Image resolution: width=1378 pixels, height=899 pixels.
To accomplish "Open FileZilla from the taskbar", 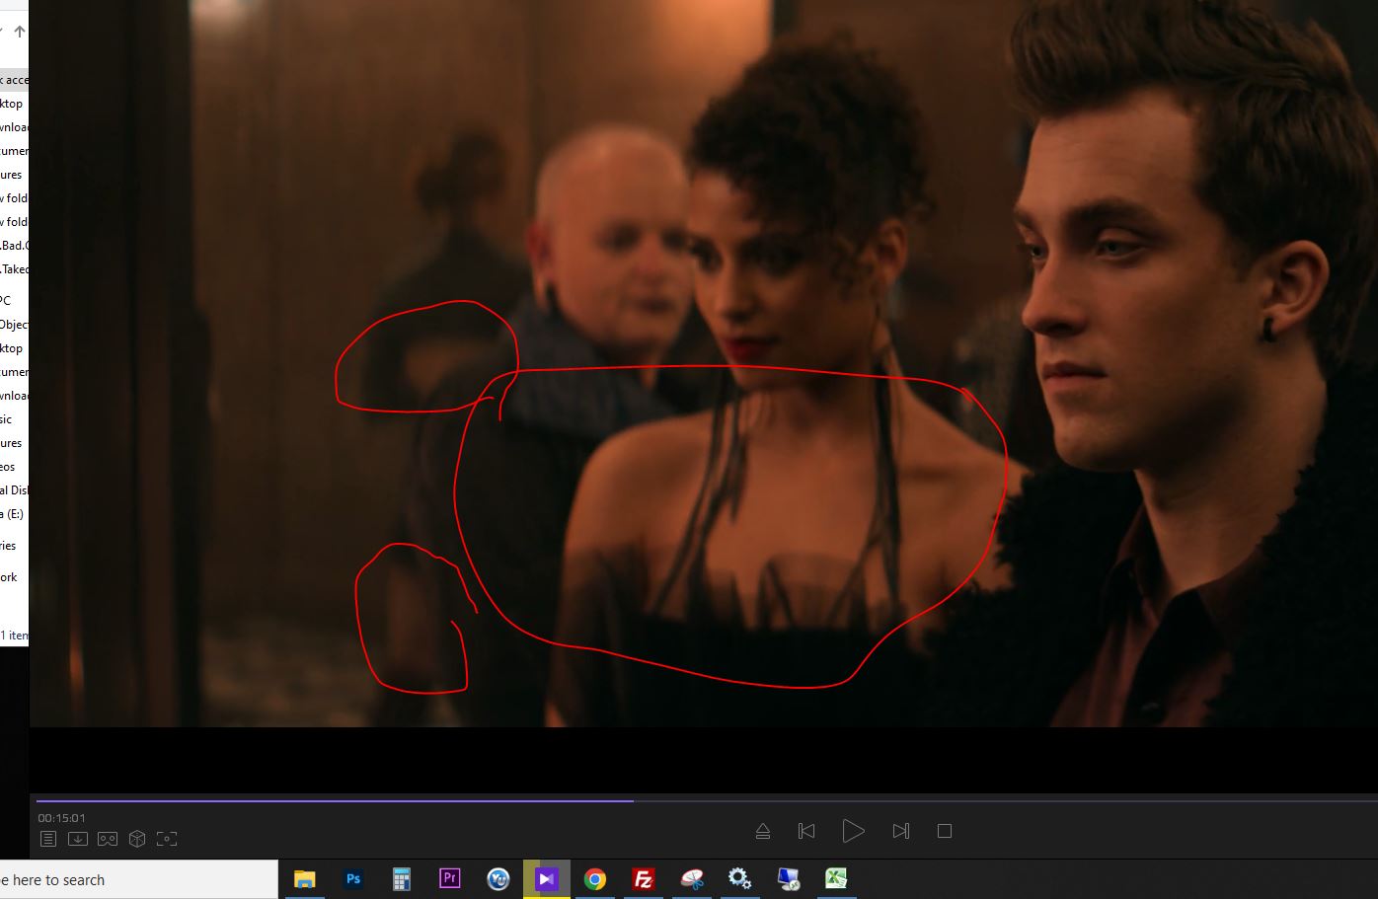I will coord(644,878).
